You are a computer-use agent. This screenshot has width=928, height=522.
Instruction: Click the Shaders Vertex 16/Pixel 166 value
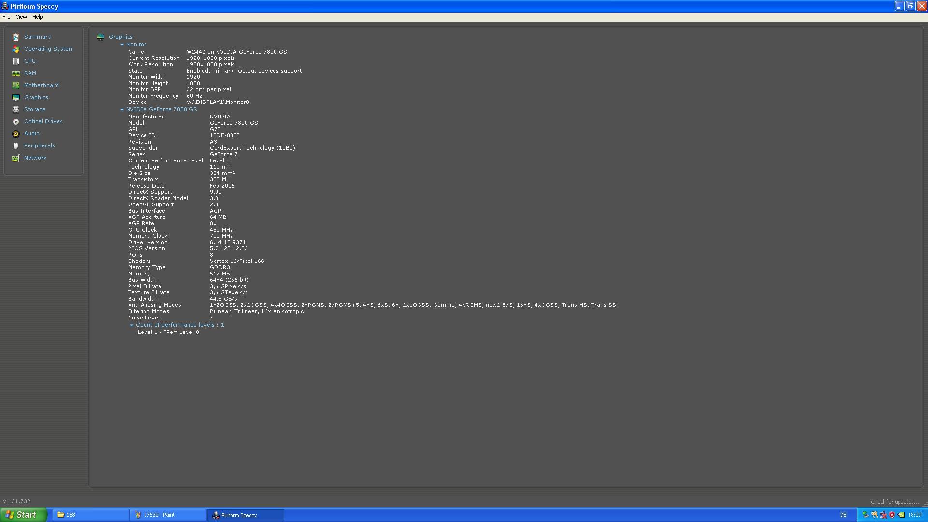(x=237, y=261)
